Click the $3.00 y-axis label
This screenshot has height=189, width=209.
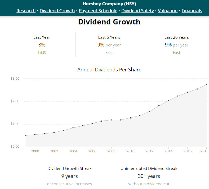[15, 78]
